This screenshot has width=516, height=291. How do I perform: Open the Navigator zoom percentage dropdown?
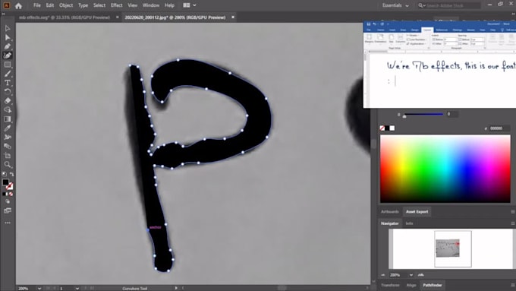coord(411,275)
